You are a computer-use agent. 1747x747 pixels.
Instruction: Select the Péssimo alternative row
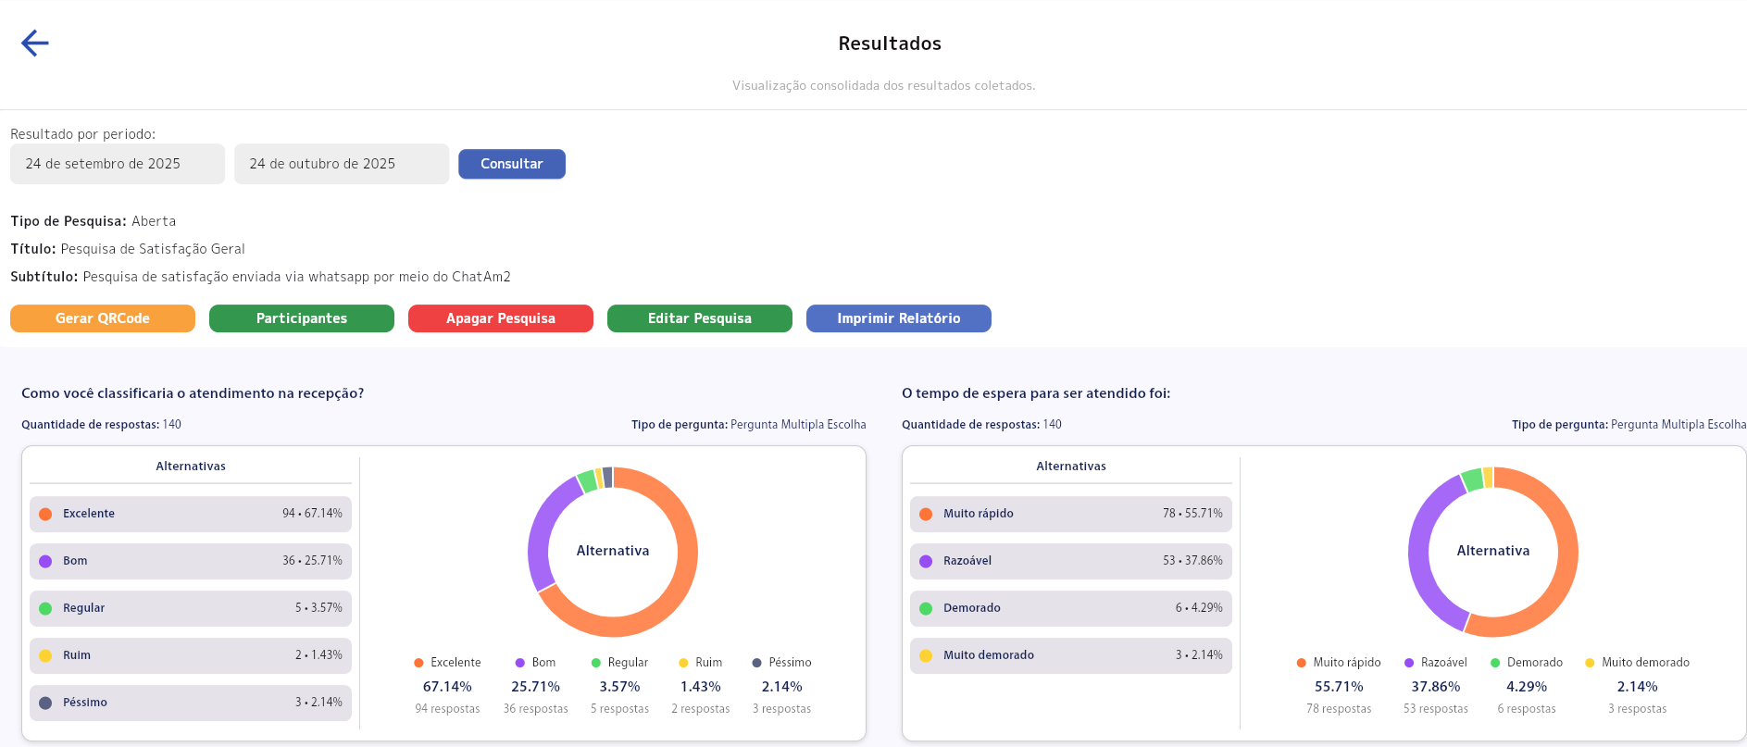[x=191, y=703]
